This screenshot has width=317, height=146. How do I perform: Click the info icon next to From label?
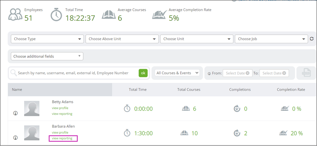pos(209,73)
